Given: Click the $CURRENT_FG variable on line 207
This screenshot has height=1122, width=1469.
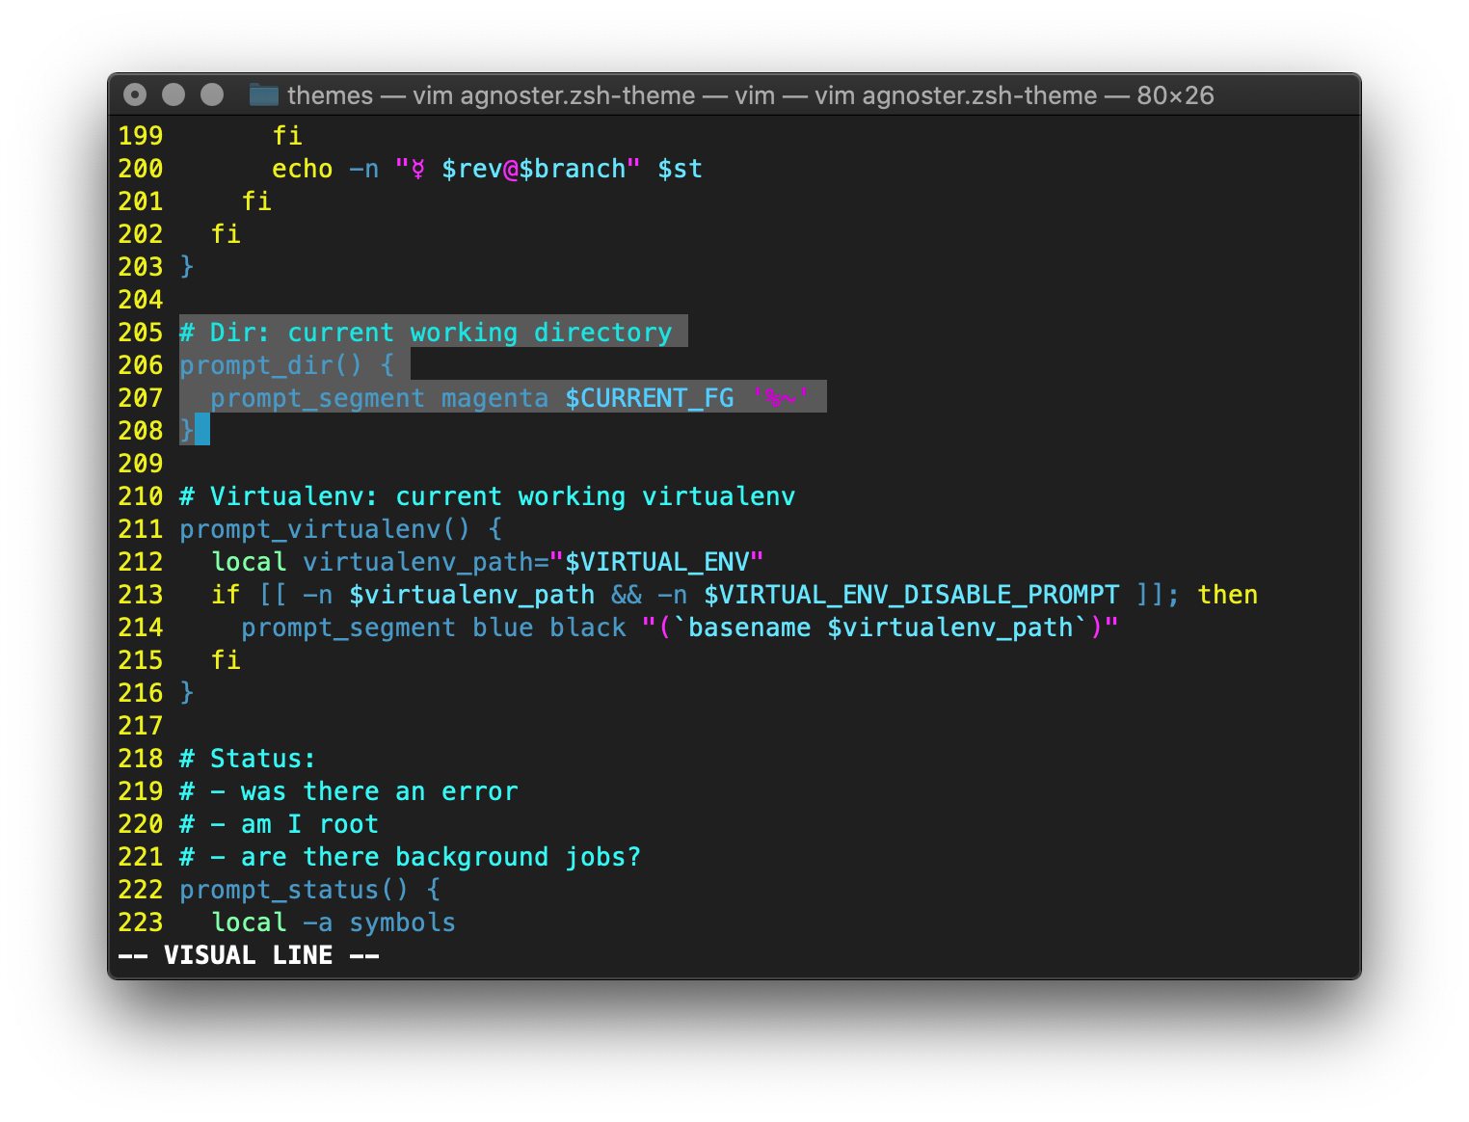Looking at the screenshot, I should [x=649, y=398].
